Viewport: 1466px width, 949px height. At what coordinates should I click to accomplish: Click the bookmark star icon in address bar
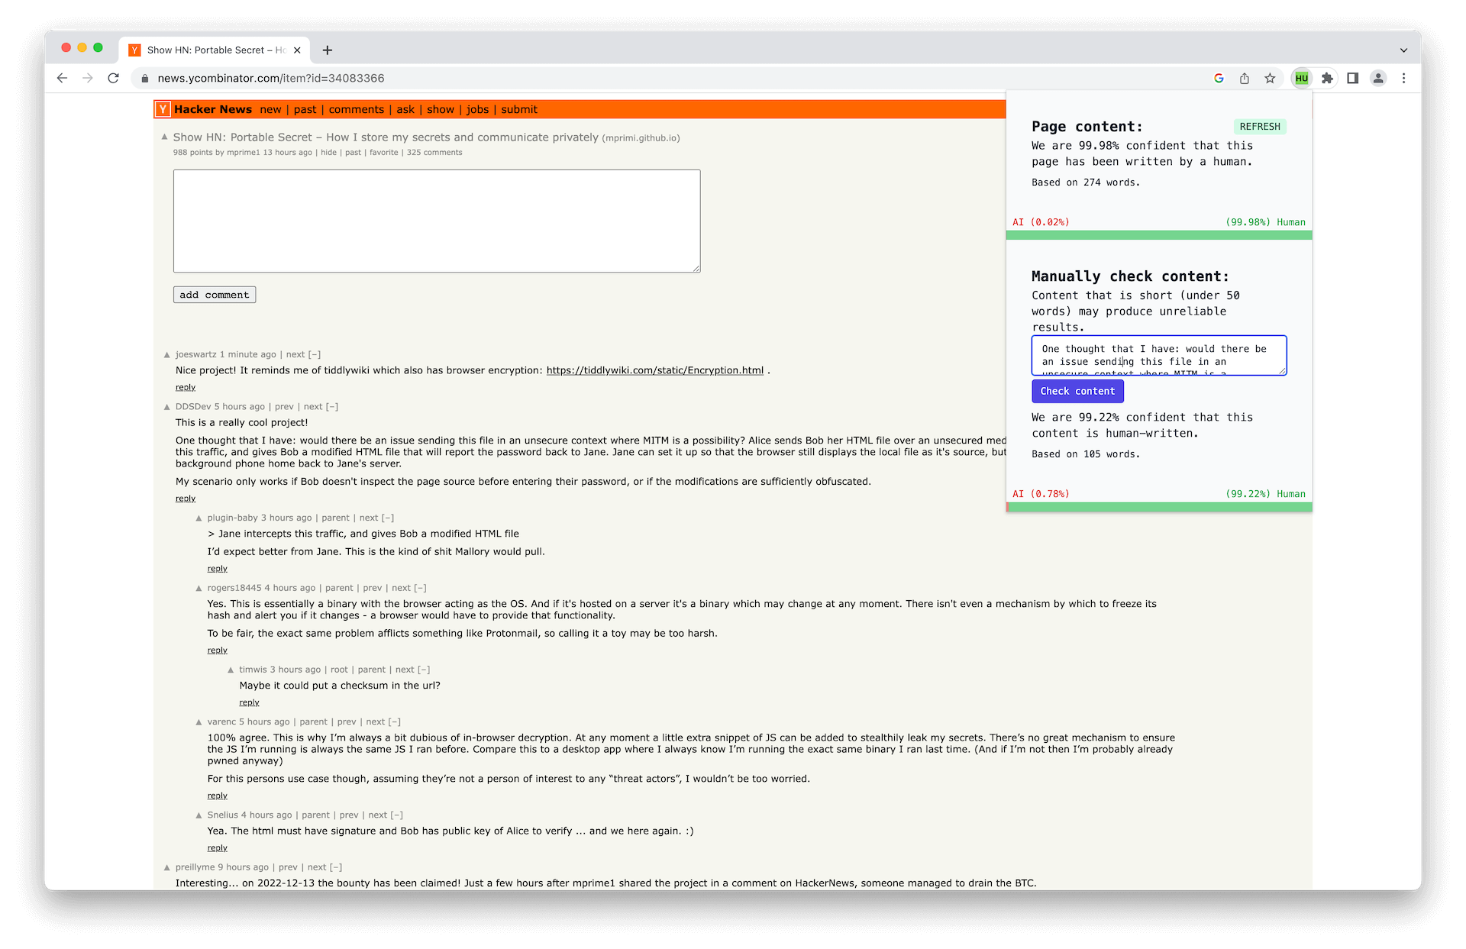(x=1271, y=78)
